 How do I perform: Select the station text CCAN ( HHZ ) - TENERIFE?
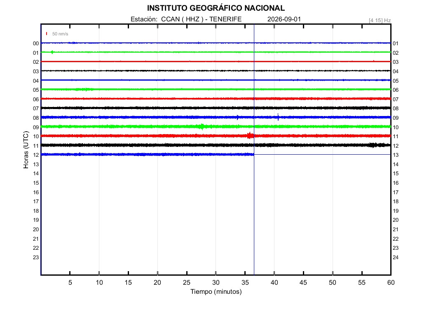pyautogui.click(x=201, y=19)
